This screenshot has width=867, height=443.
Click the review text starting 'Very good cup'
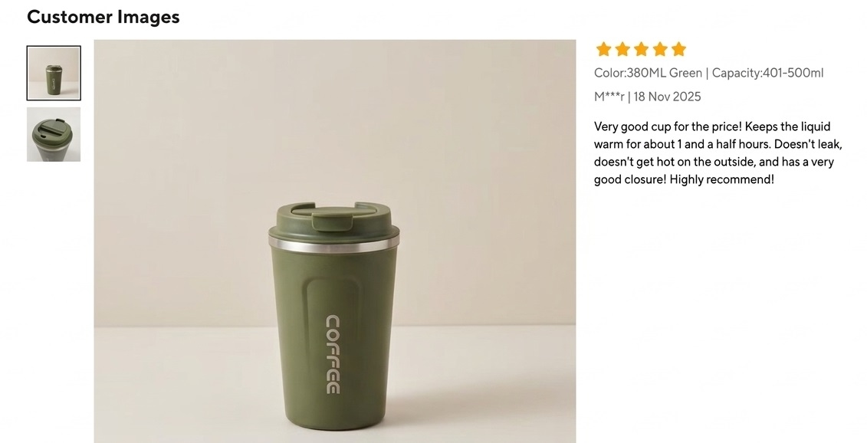[718, 153]
